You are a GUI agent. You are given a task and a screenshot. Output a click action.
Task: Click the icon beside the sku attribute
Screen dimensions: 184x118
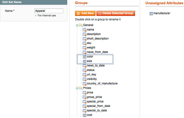click(x=84, y=43)
